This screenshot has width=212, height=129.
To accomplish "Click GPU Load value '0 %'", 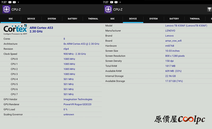I will (65, 109).
